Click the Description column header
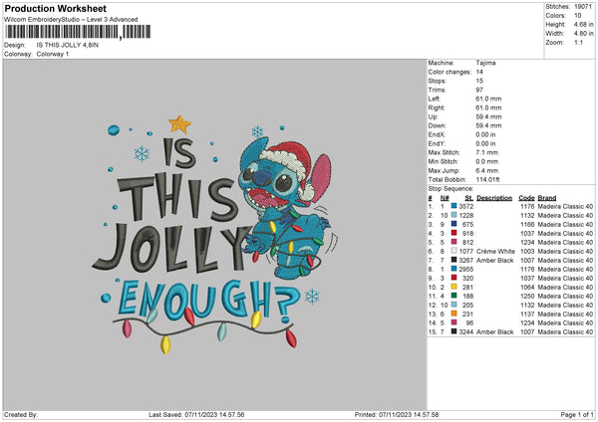598x422 pixels. (x=494, y=198)
